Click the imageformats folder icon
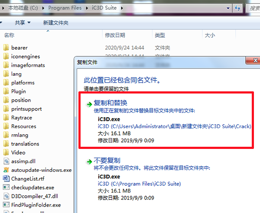Viewport: 260px width, 213px height. (6, 65)
